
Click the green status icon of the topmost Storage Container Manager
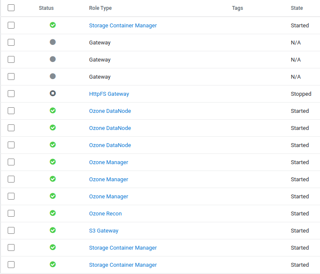pos(53,25)
